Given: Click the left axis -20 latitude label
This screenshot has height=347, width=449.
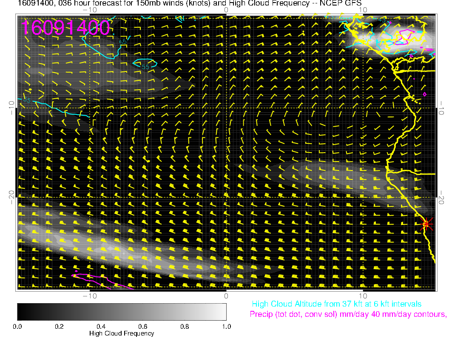Looking at the screenshot, I should 11,197.
